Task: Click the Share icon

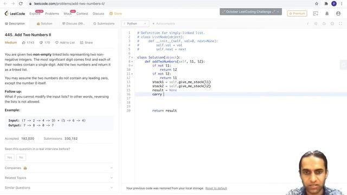Action: click(x=82, y=42)
